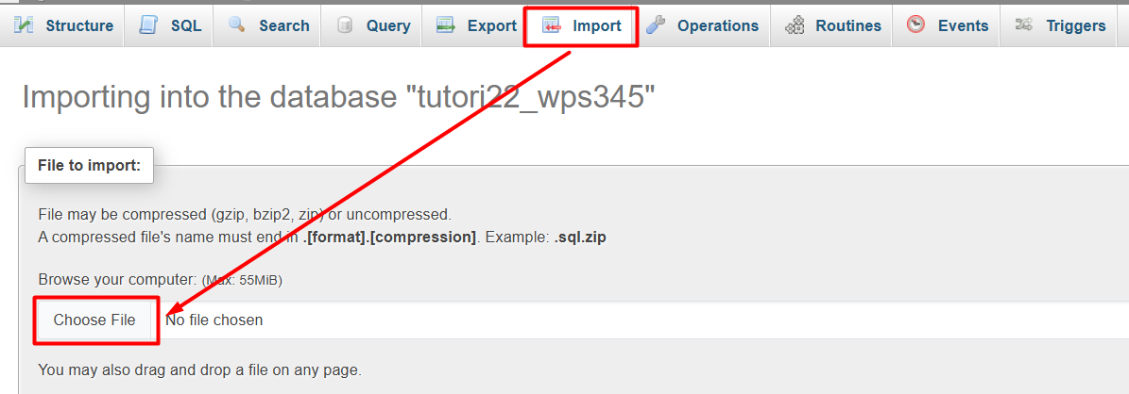1129x394 pixels.
Task: Click the 'No file chosen' text
Action: tap(214, 320)
